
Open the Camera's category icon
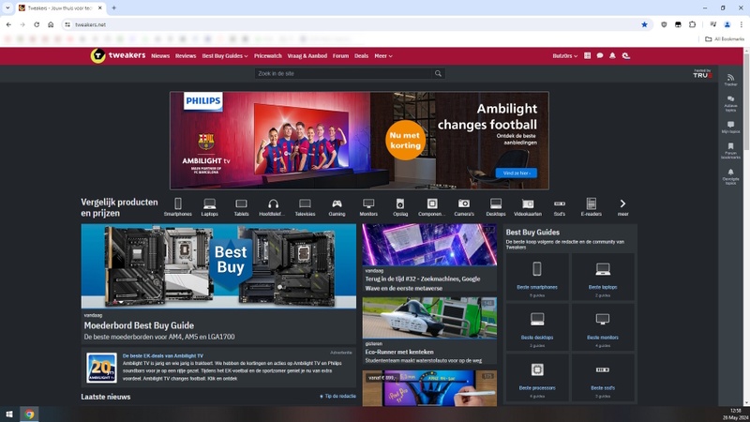[x=464, y=207]
